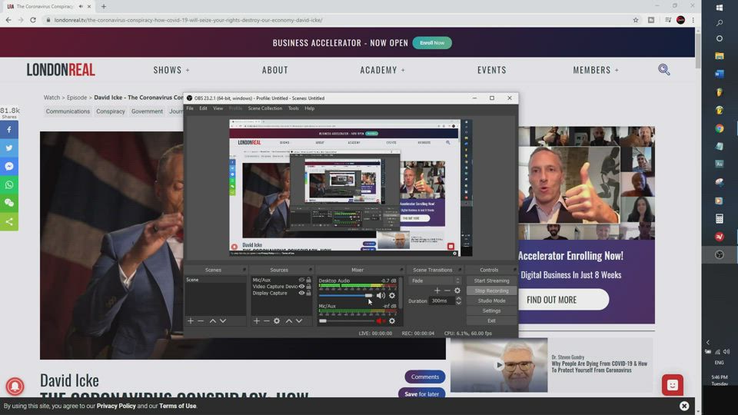738x415 pixels.
Task: Toggle the lock on Mic/Aux source
Action: [309, 281]
